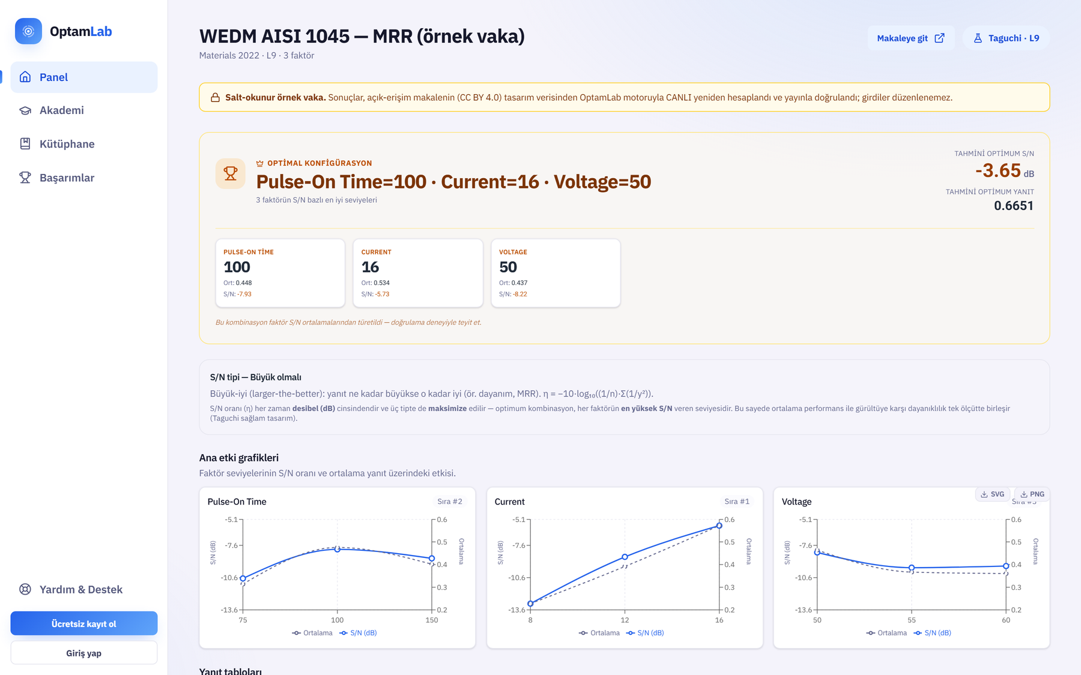Click the 'Pulse-On Time=100 · Current=16 · Voltage=50' heading
The width and height of the screenshot is (1081, 675).
click(x=453, y=182)
